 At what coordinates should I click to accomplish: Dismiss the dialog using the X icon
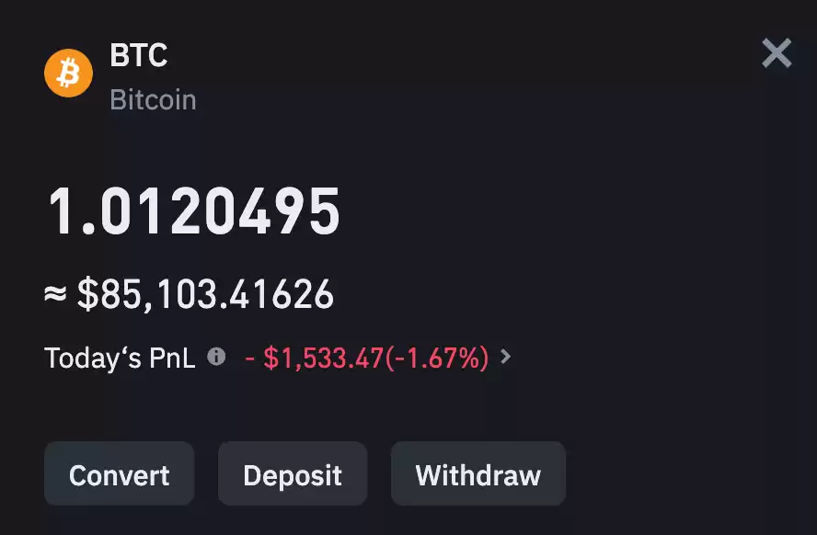pyautogui.click(x=777, y=53)
